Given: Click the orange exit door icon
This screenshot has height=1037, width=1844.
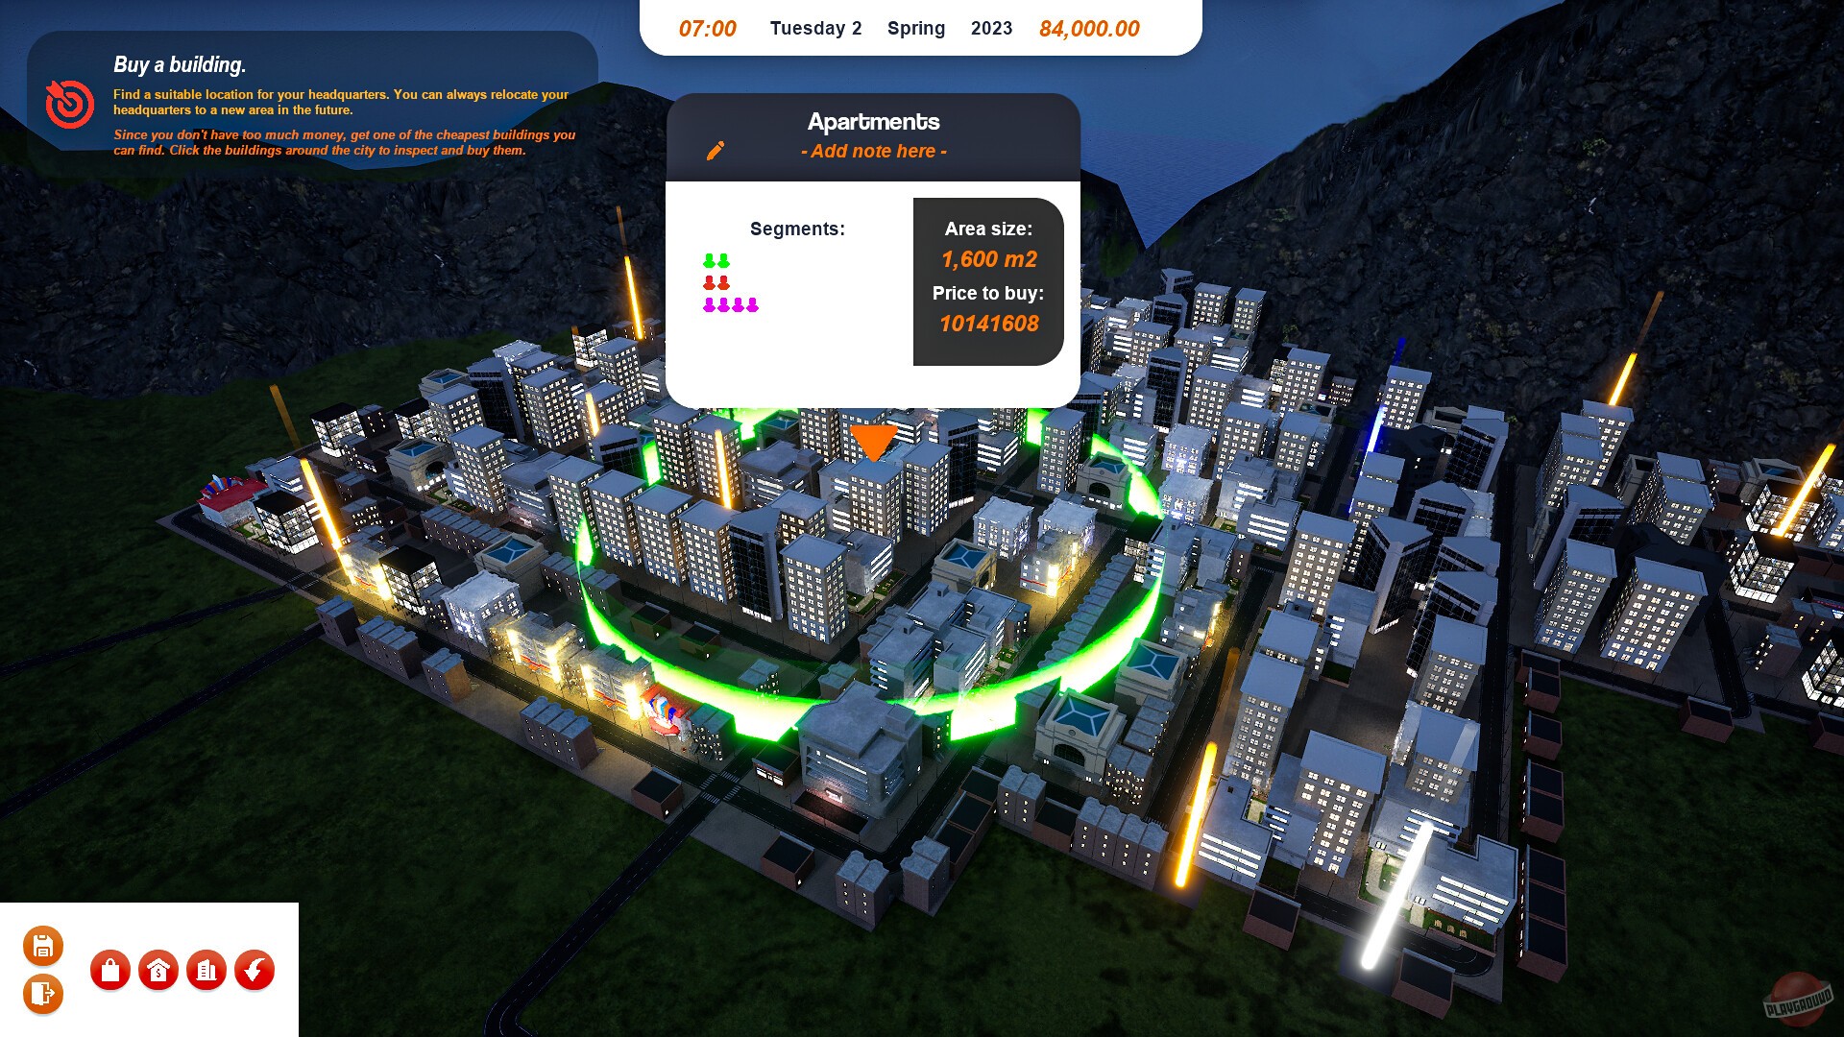Looking at the screenshot, I should (x=43, y=993).
